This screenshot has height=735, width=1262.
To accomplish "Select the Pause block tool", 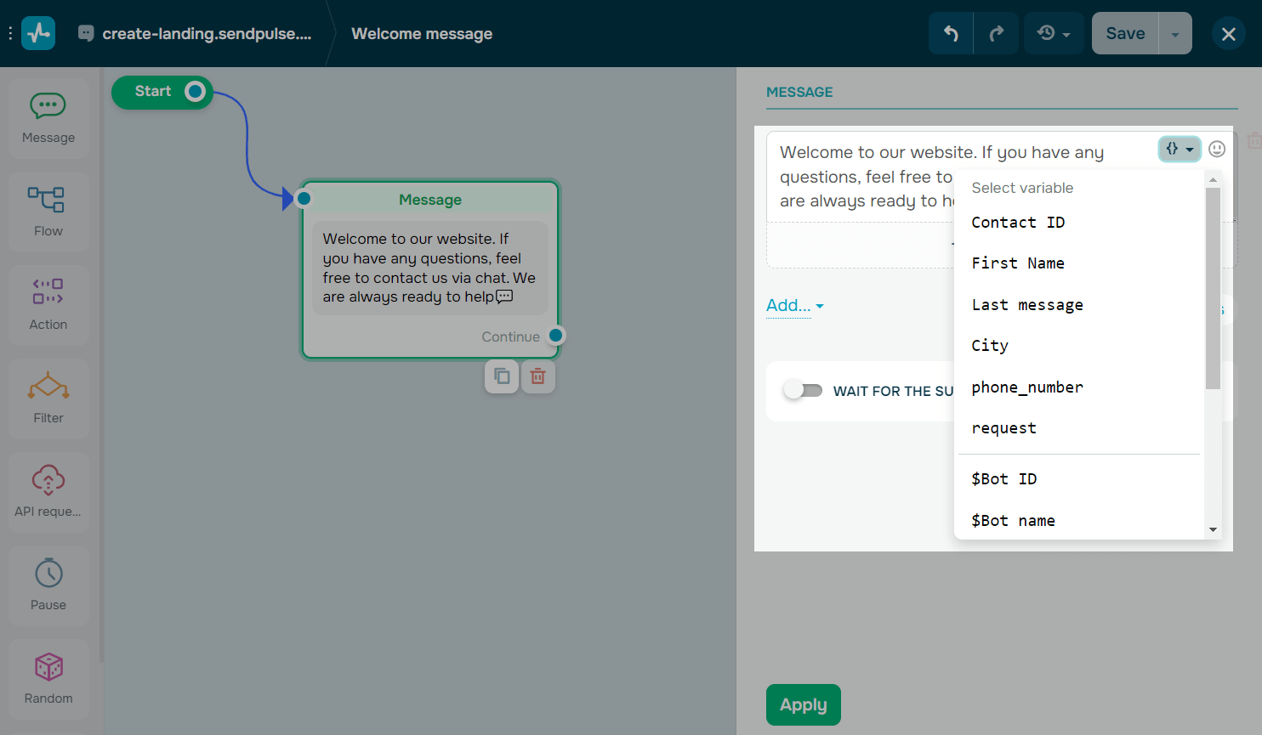I will (x=48, y=585).
